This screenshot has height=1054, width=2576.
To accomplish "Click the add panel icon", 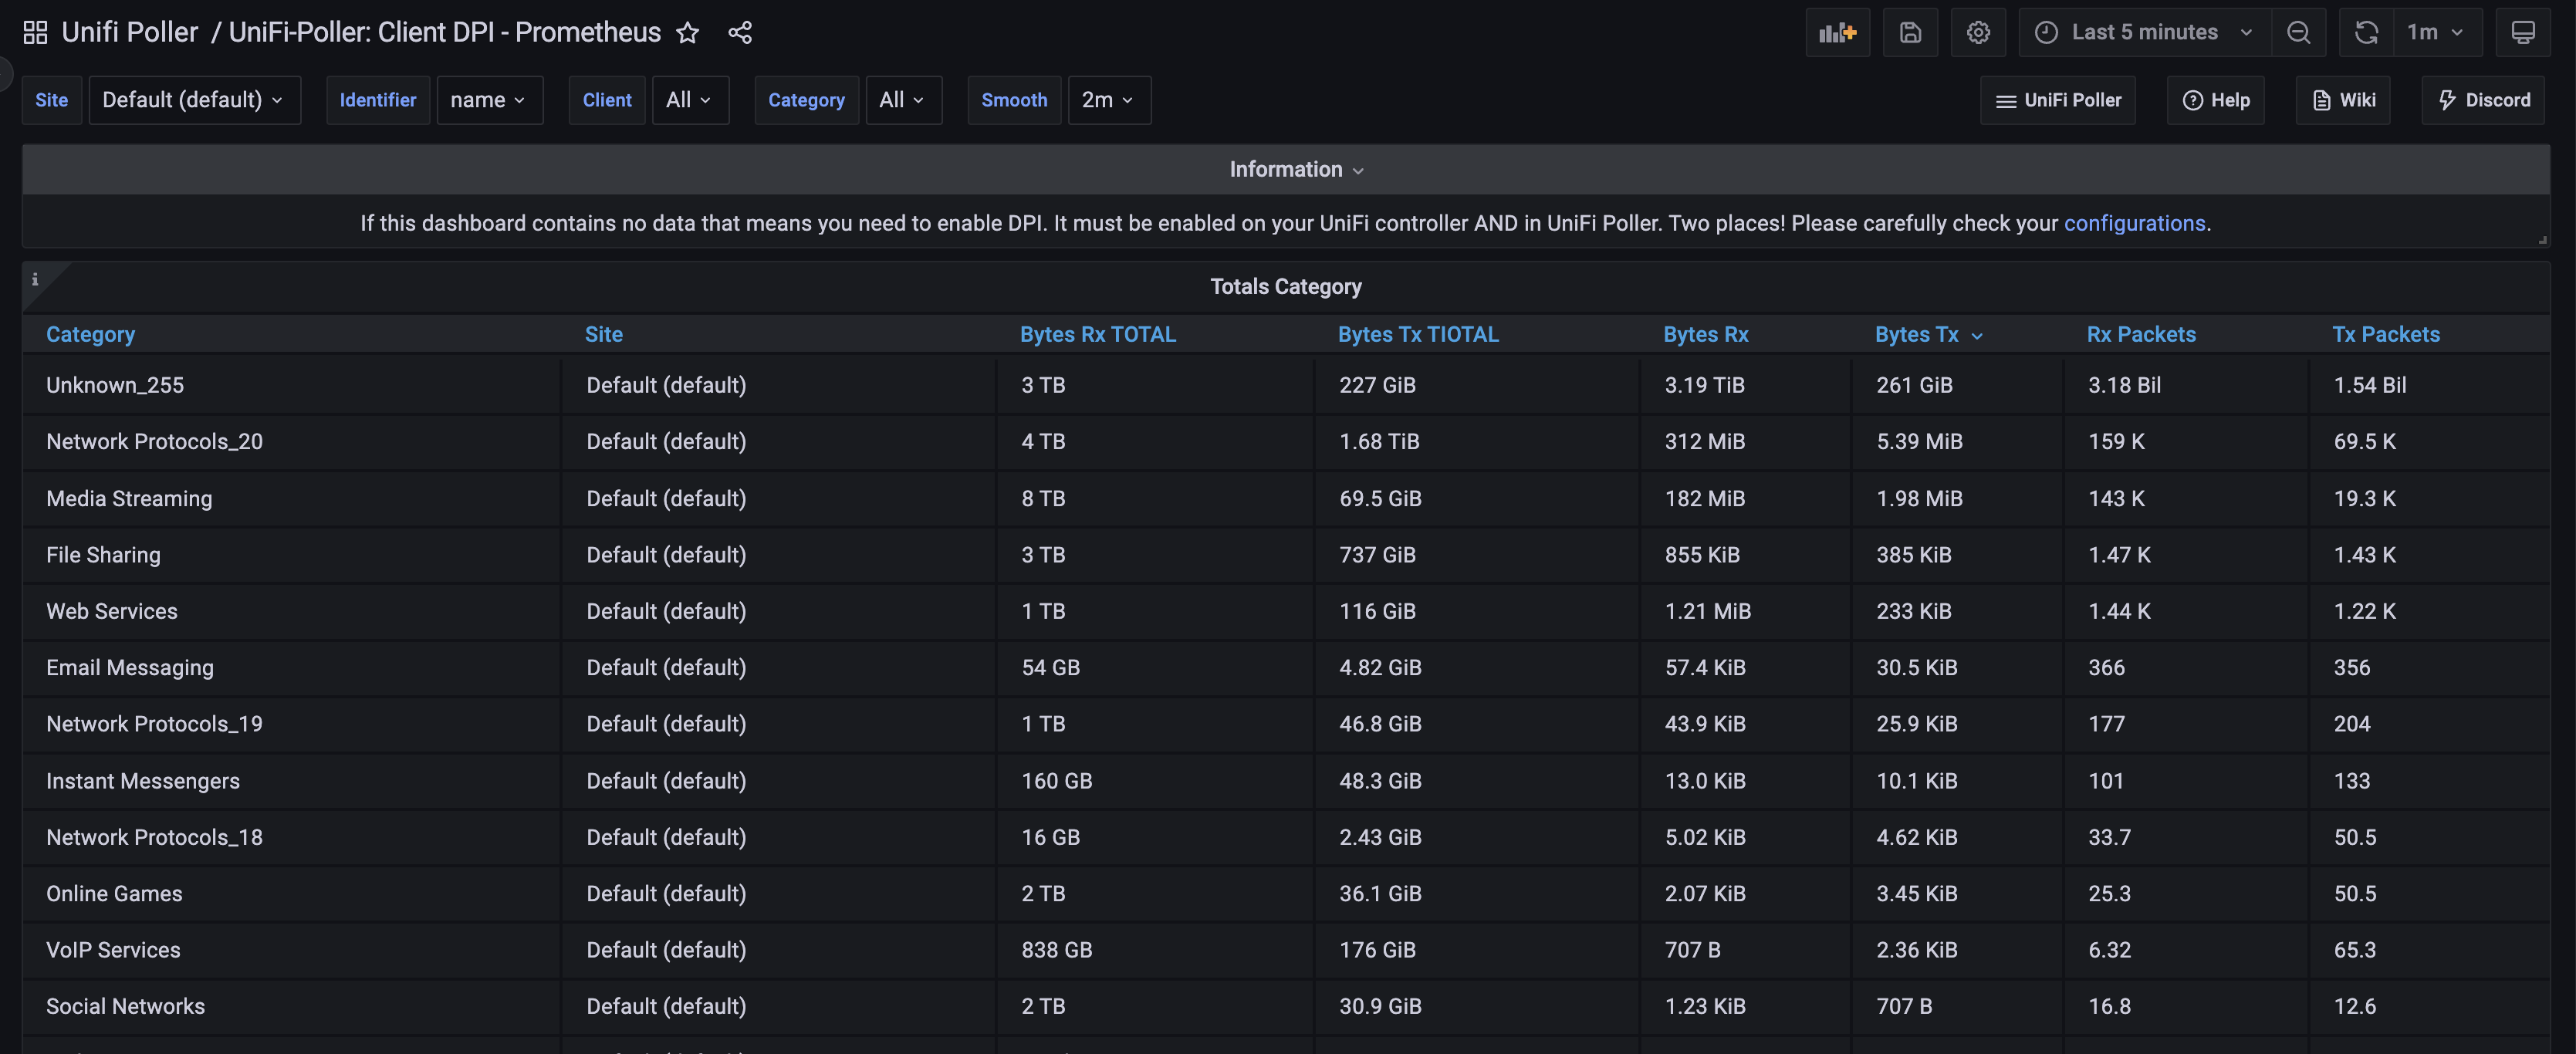I will tap(1837, 32).
